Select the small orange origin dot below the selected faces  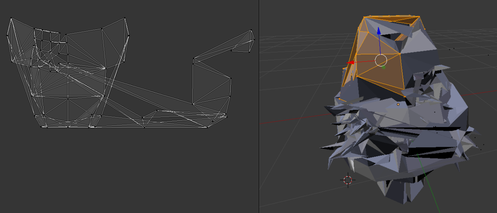point(398,105)
